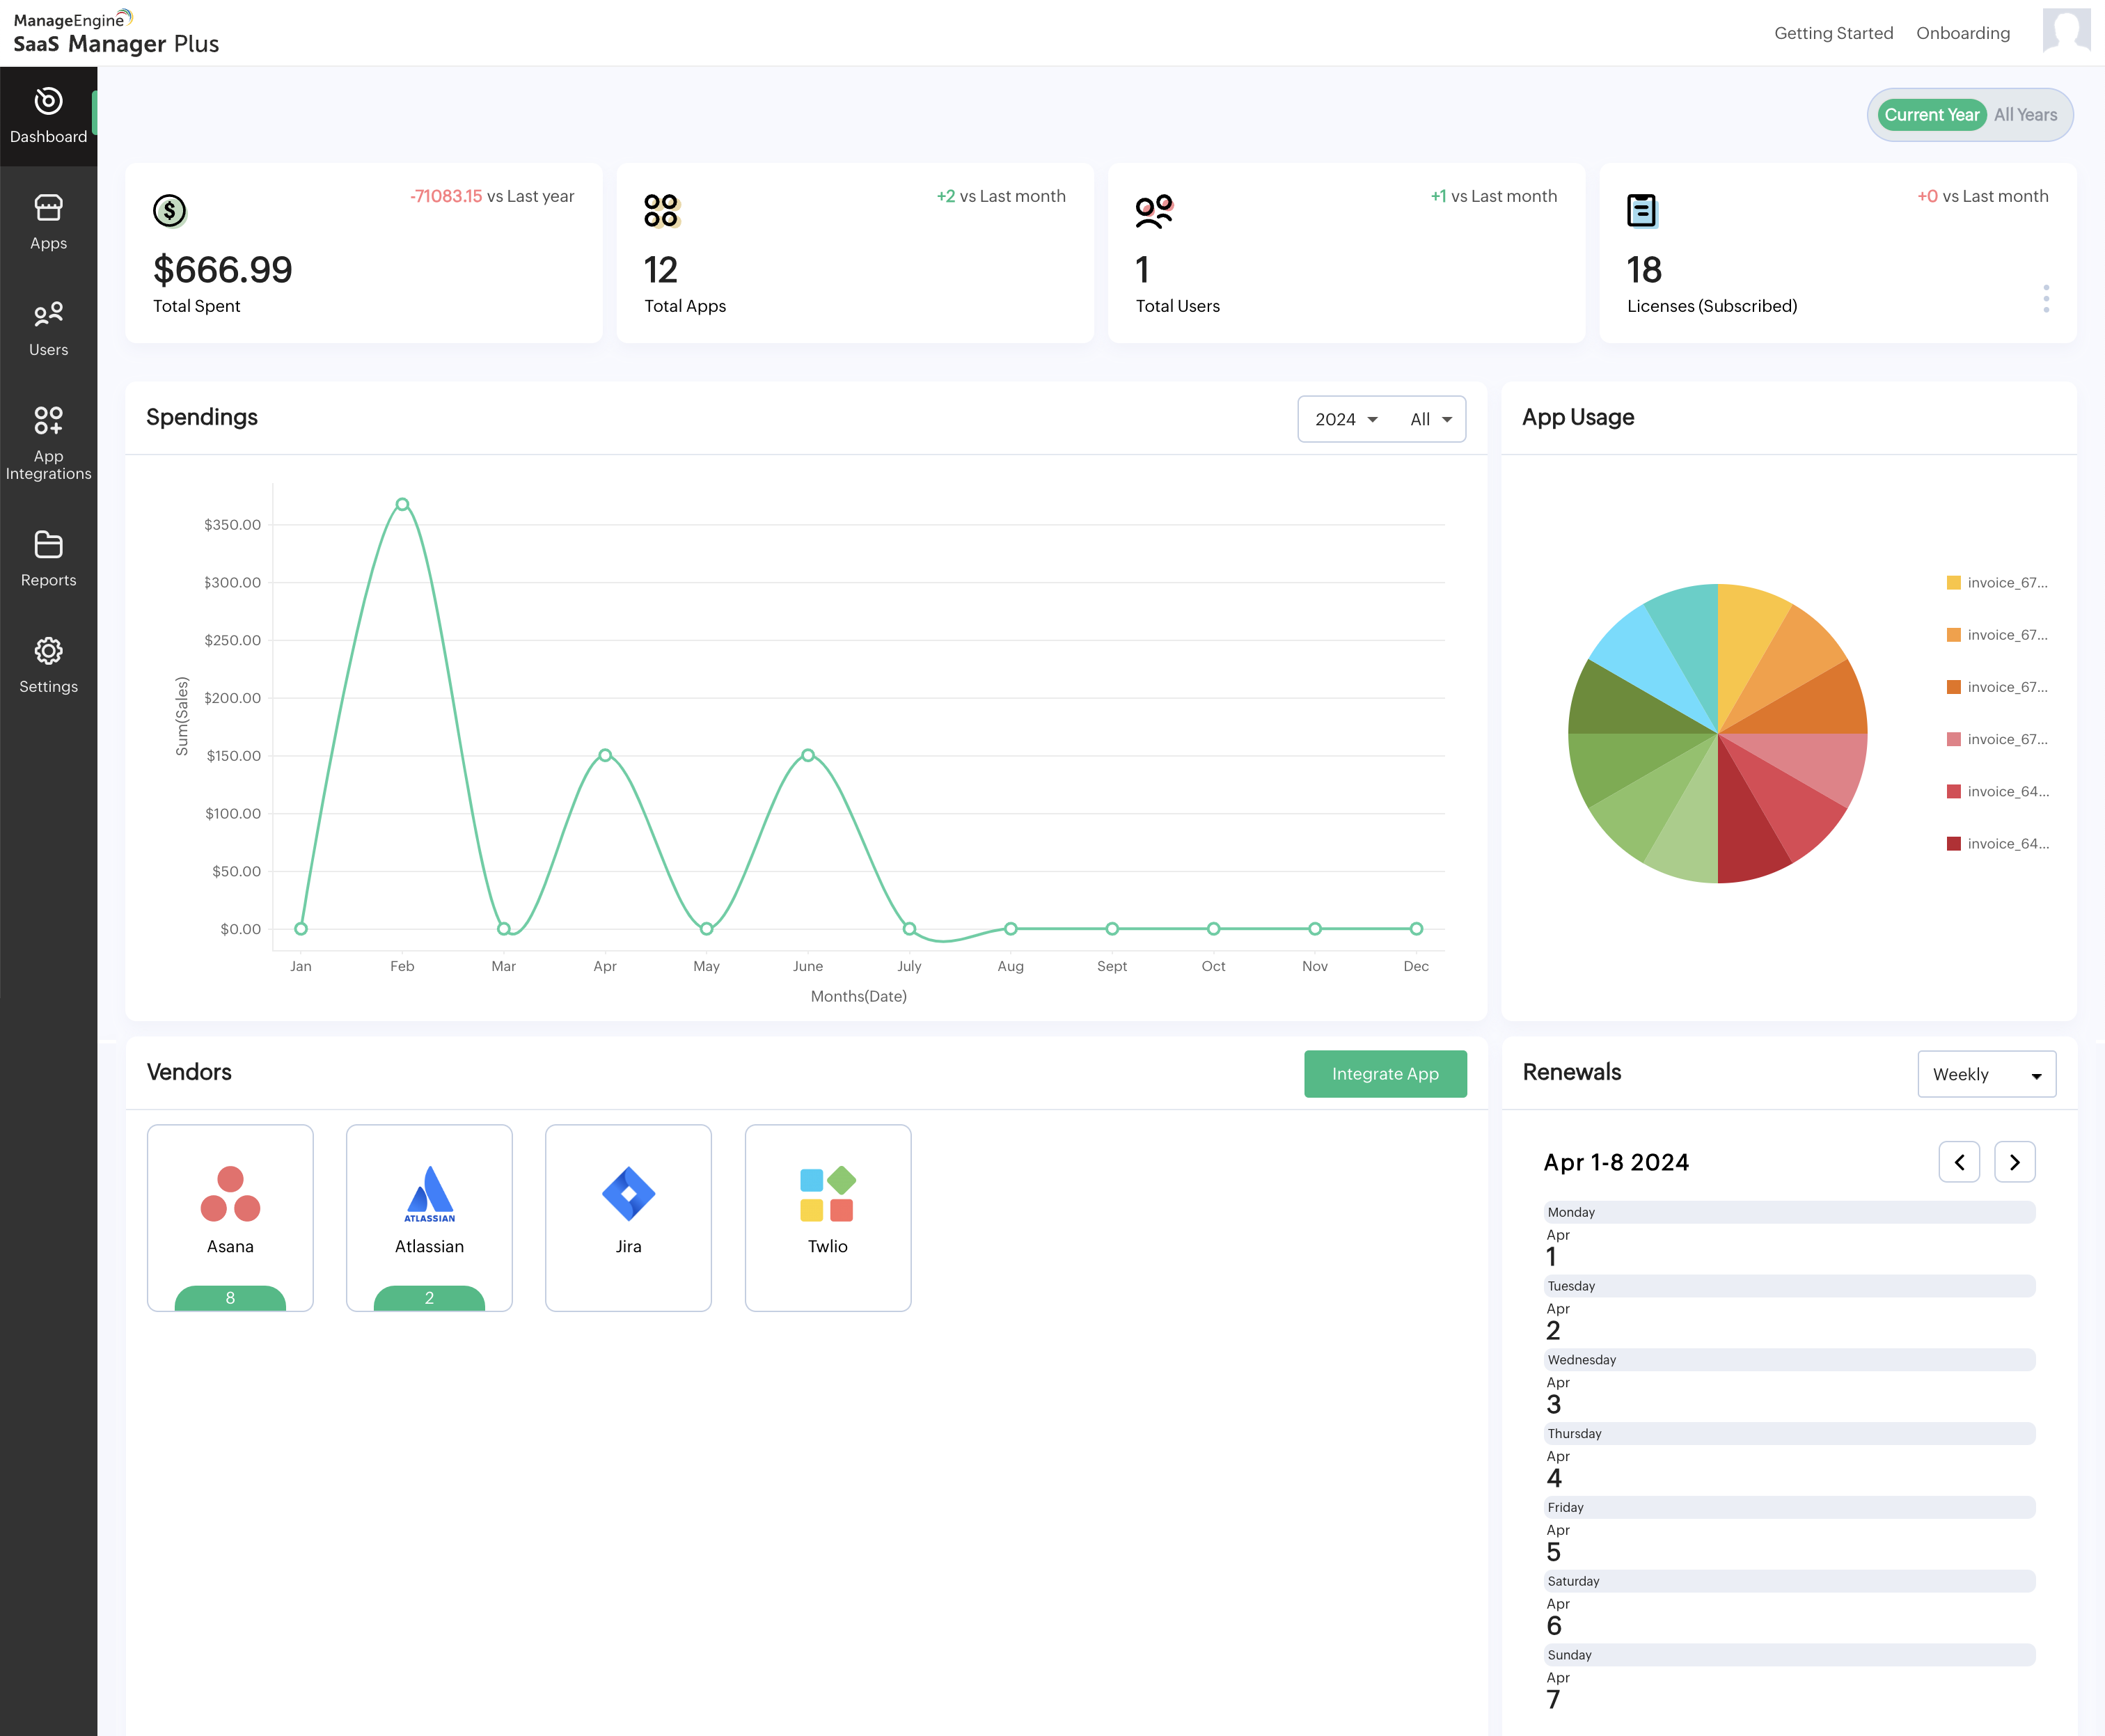The image size is (2105, 1736).
Task: Open three-dot menu on Licenses card
Action: click(2046, 298)
